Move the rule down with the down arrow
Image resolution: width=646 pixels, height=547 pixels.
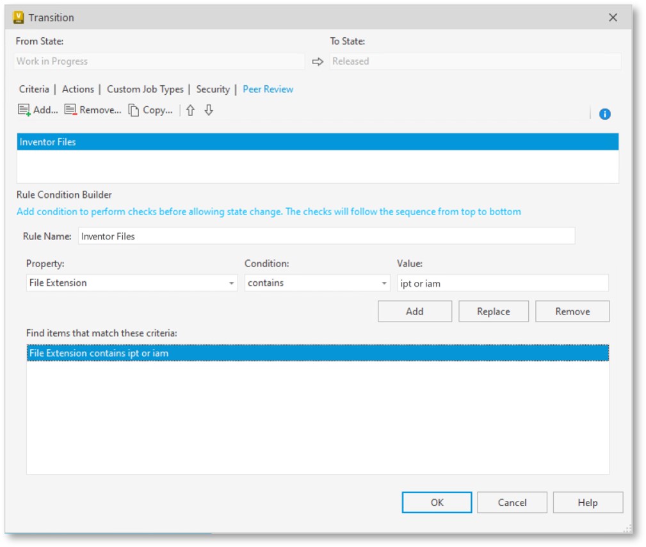(x=209, y=110)
